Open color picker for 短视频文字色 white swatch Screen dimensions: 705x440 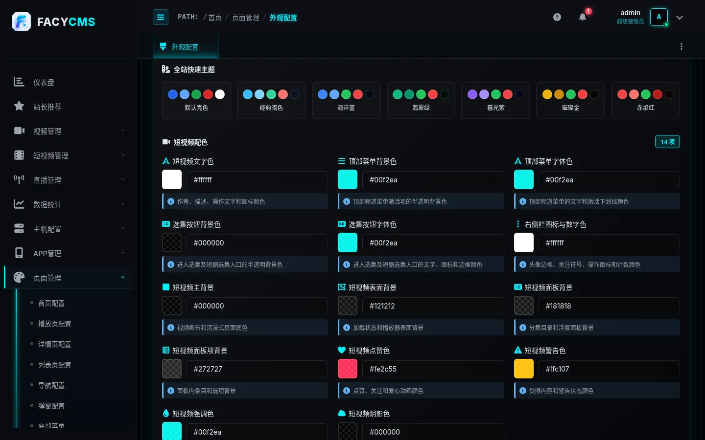pyautogui.click(x=172, y=179)
